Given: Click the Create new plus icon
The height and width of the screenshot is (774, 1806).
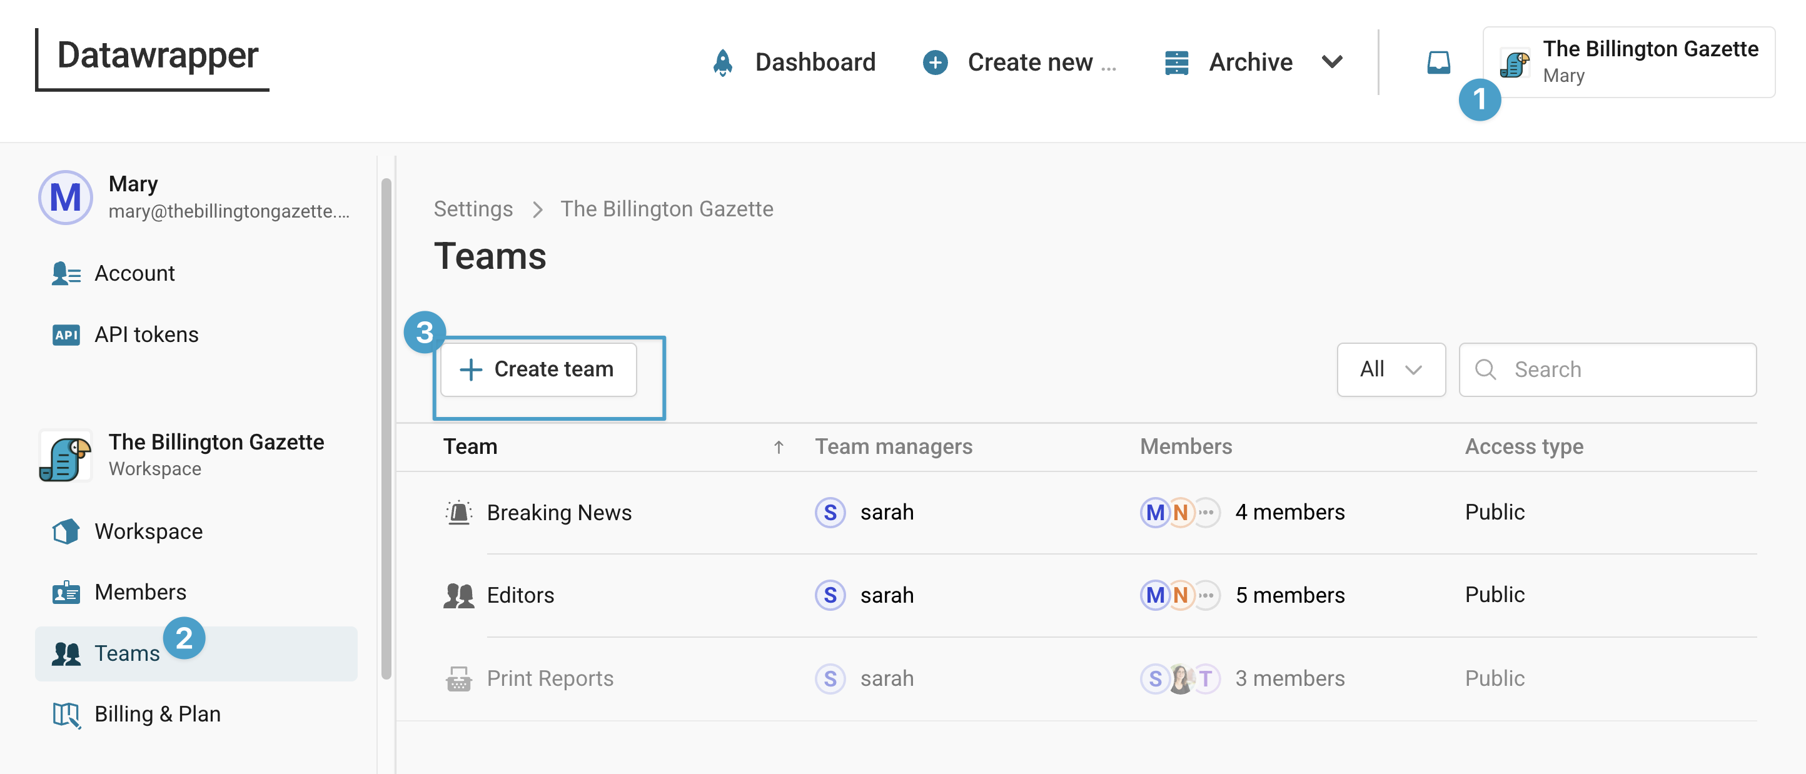Looking at the screenshot, I should click(x=934, y=63).
